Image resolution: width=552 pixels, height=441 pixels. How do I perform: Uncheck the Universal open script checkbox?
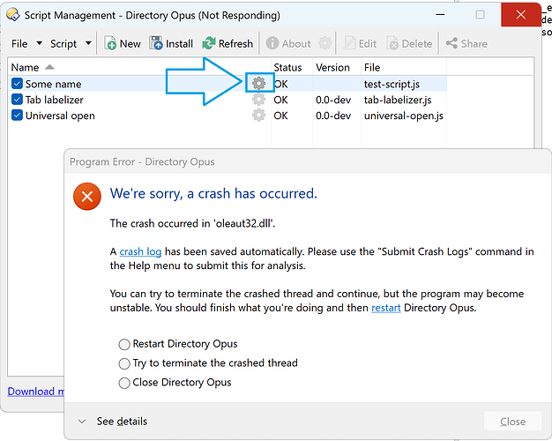[17, 116]
